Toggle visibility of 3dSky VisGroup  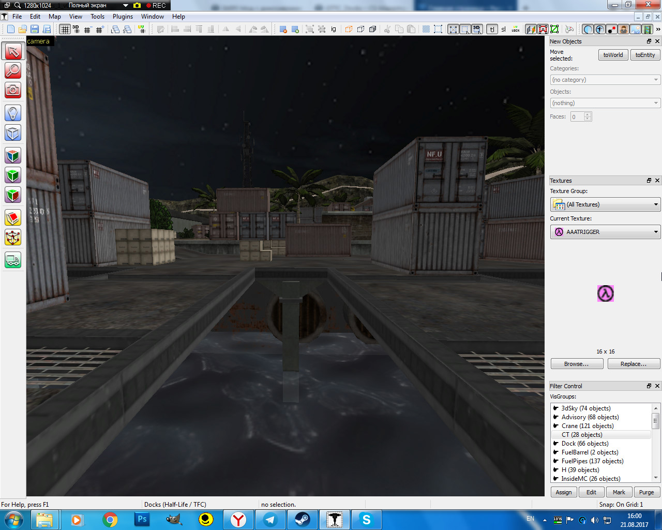click(555, 408)
